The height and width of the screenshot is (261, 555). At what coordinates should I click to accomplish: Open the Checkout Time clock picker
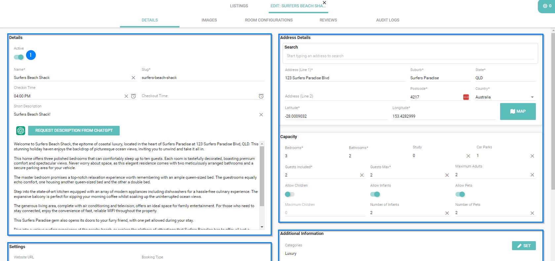(x=261, y=96)
